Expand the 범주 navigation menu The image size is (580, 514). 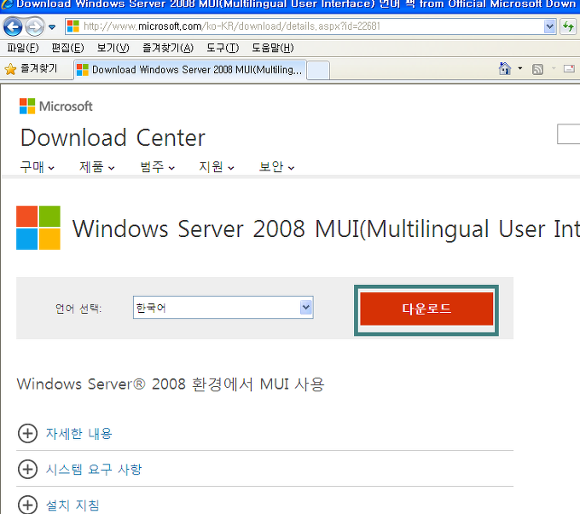coord(157,167)
